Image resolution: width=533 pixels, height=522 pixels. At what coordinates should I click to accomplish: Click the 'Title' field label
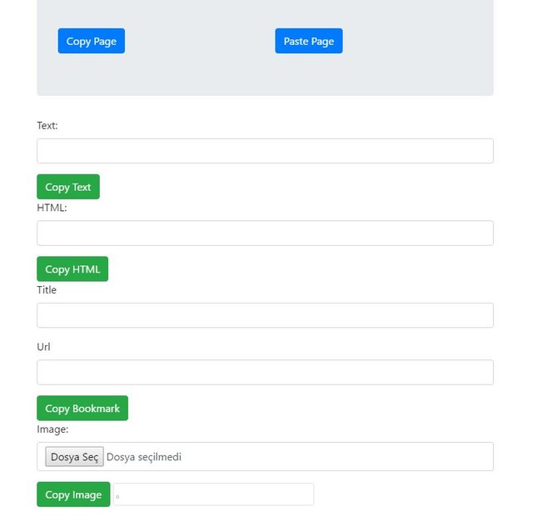click(47, 290)
